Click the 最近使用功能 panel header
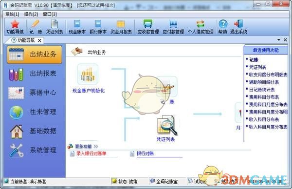The image size is (292, 189). click(x=266, y=50)
